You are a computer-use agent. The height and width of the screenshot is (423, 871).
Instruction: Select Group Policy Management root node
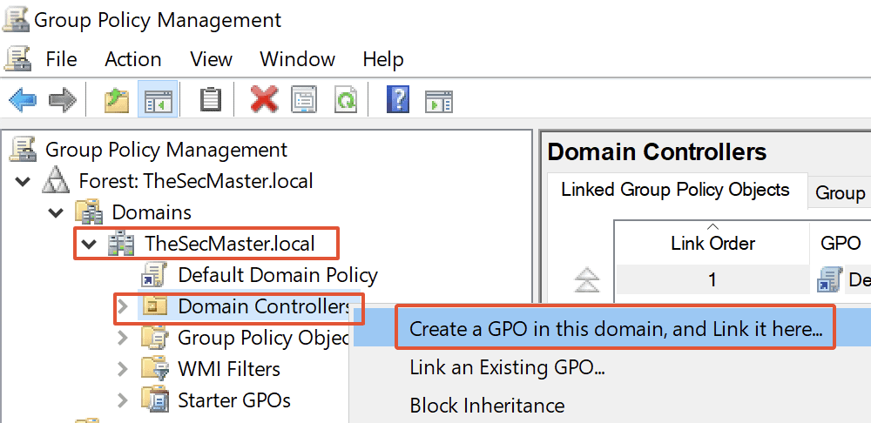tap(166, 150)
